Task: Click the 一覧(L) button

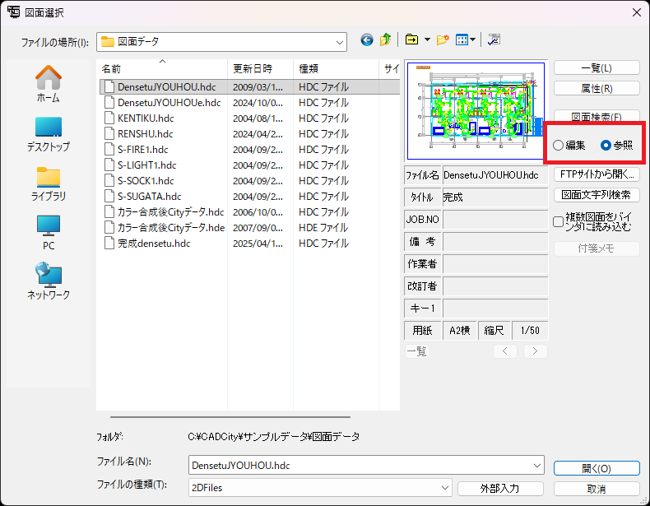Action: point(597,68)
